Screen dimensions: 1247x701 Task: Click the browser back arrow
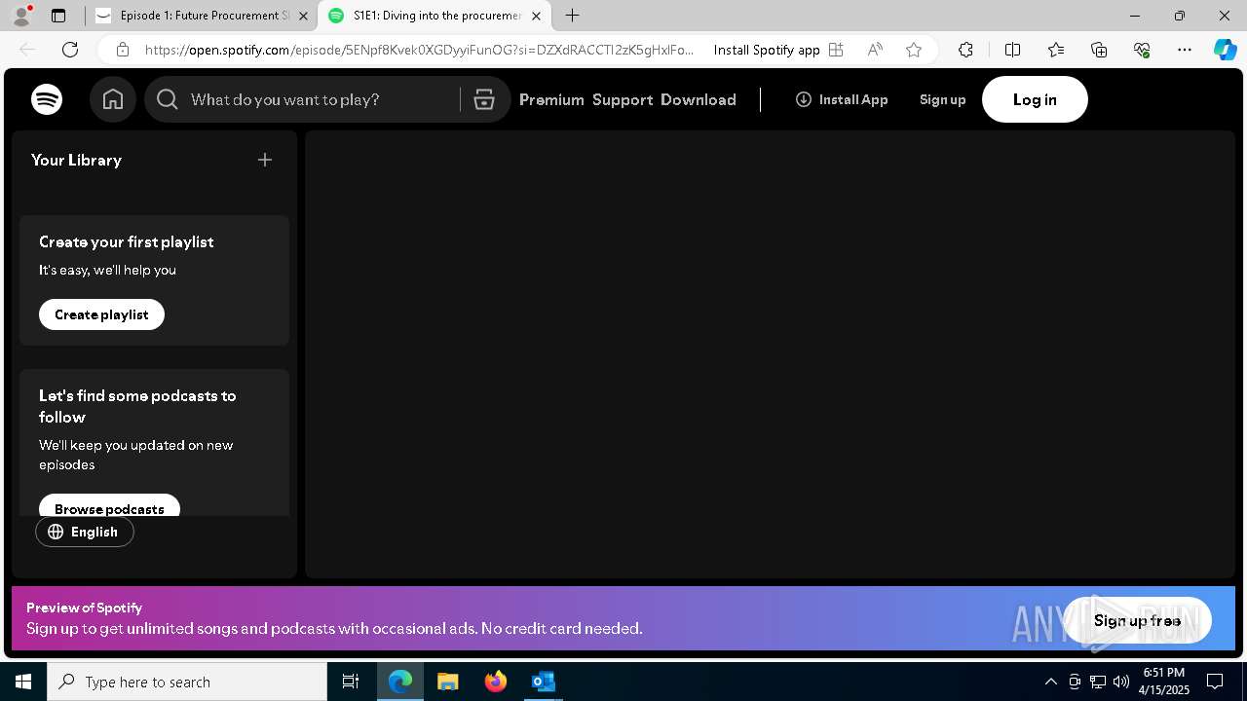click(x=27, y=50)
